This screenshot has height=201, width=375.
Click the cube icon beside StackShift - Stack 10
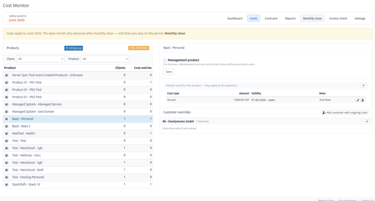[x=7, y=185]
